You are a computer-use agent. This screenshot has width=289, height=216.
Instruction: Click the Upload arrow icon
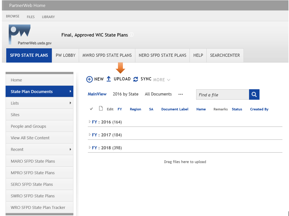(109, 79)
